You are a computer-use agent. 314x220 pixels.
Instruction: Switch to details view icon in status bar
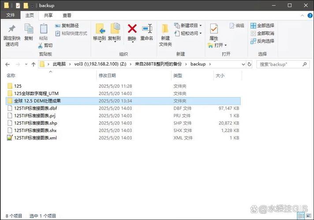coord(301,216)
